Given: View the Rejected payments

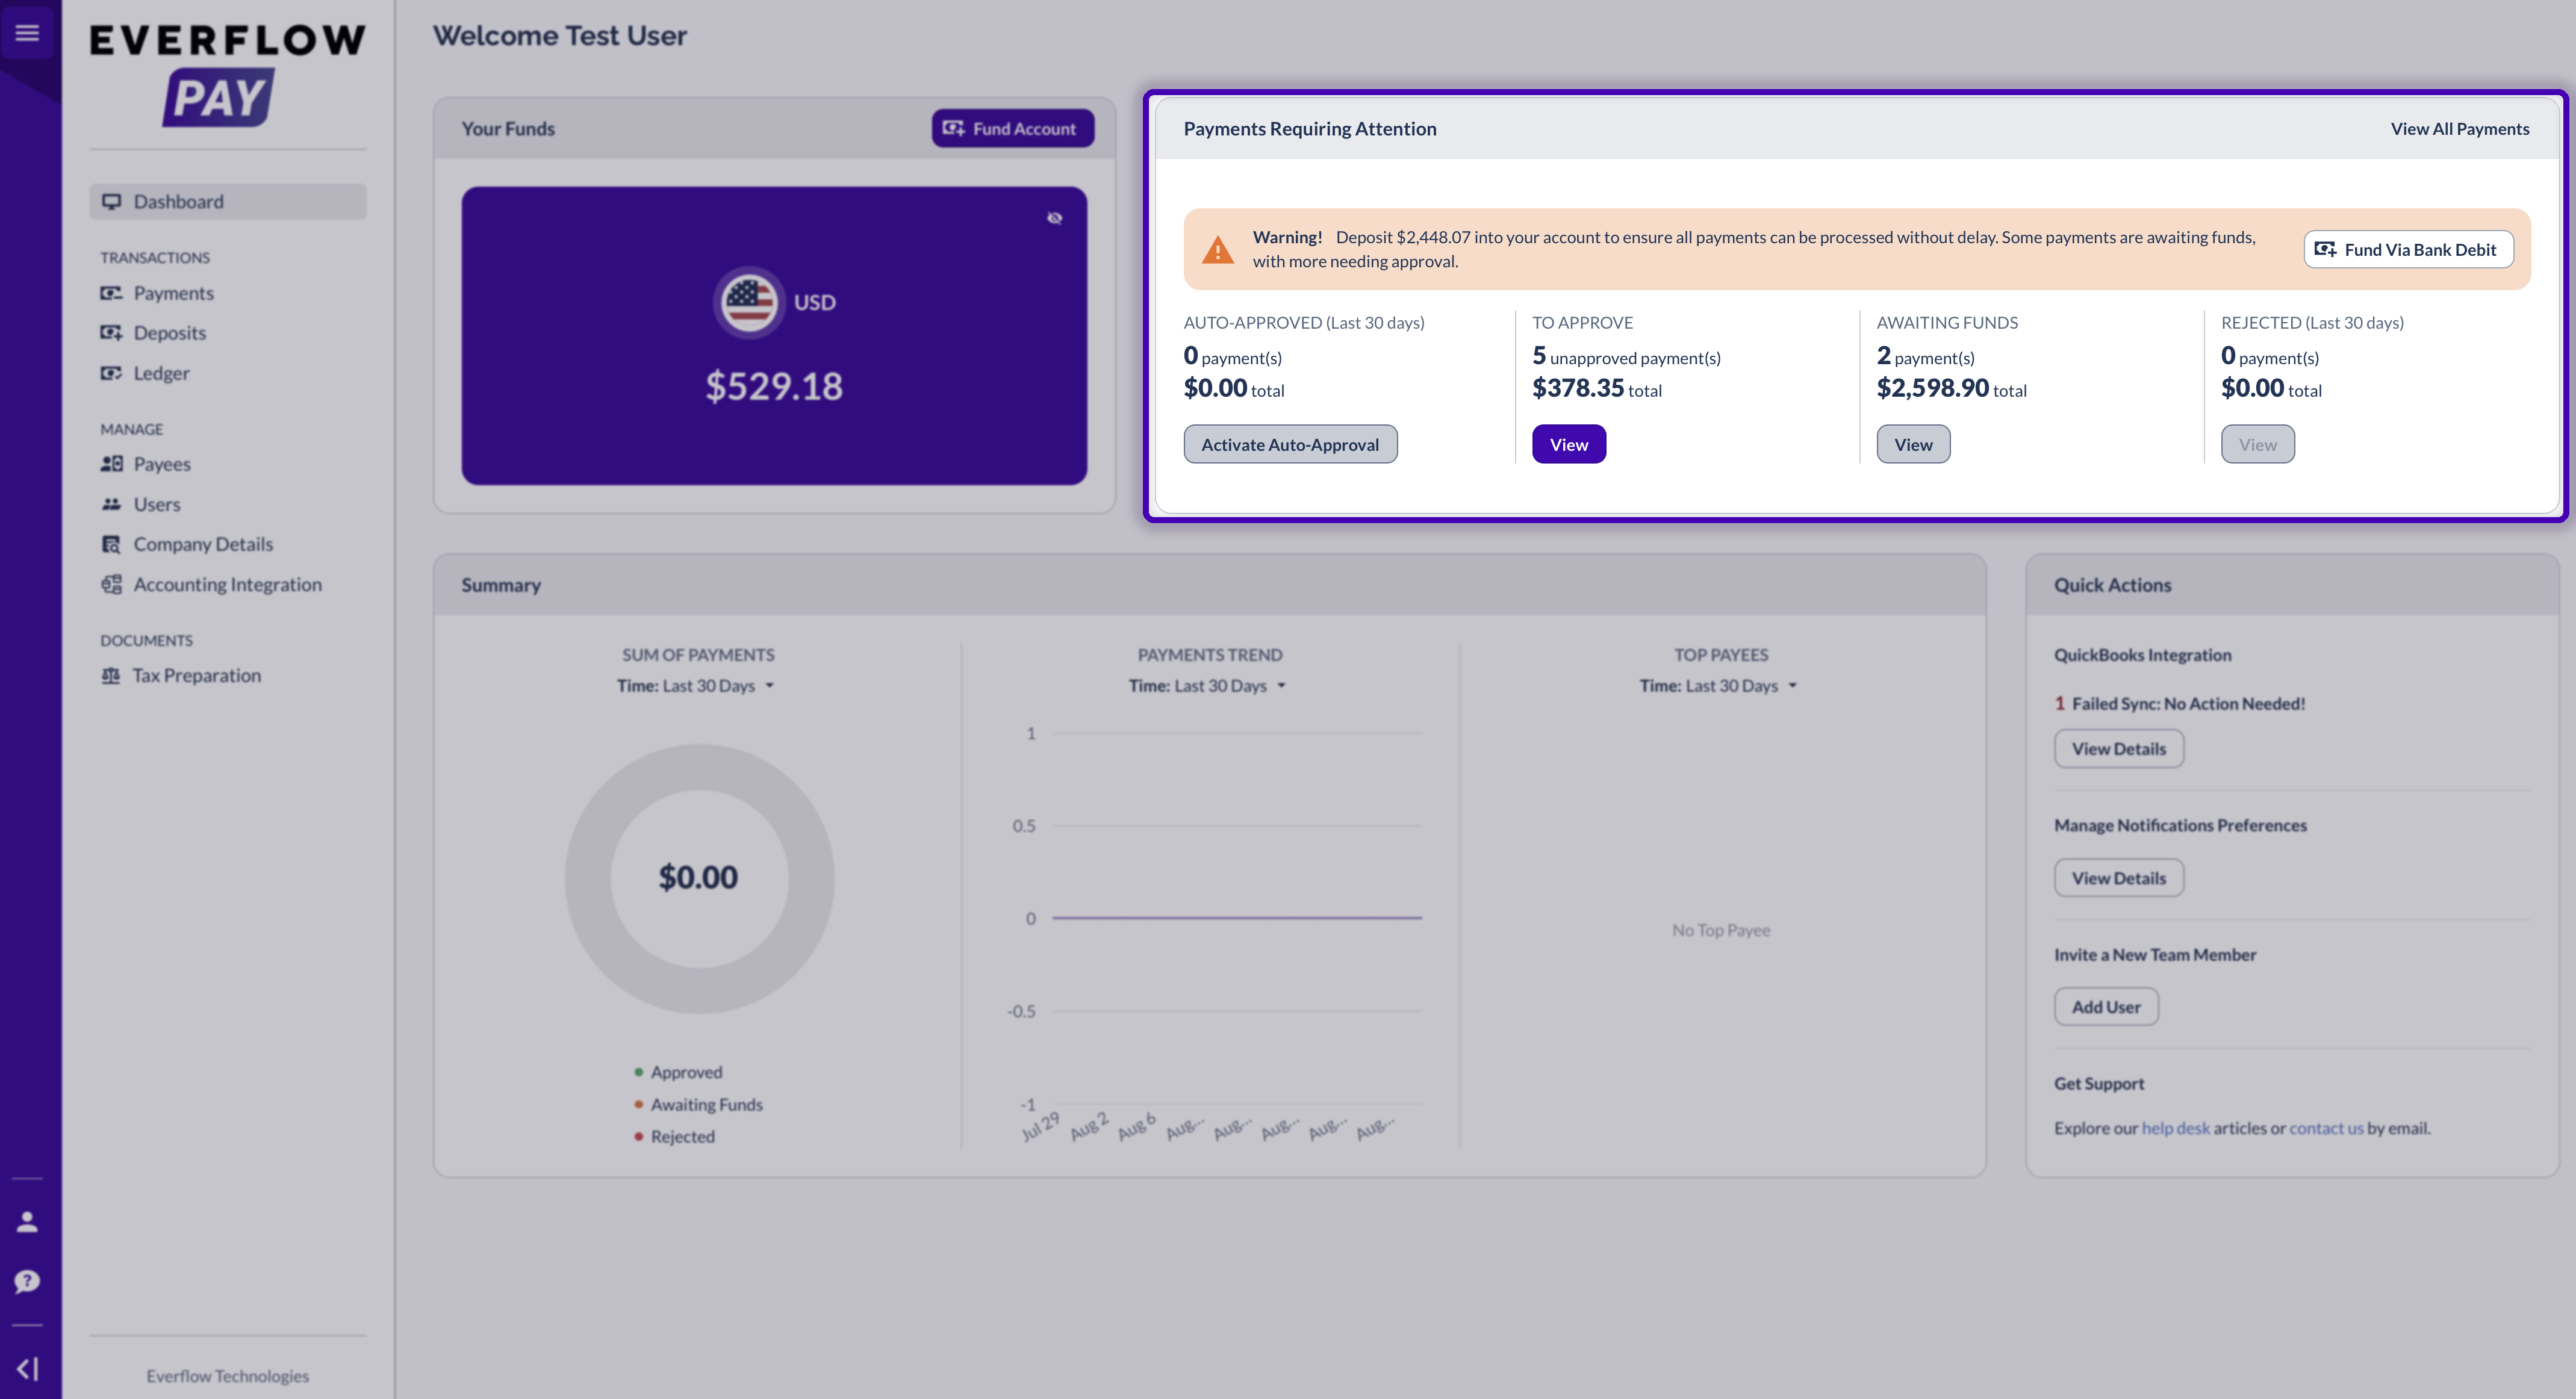Looking at the screenshot, I should (x=2257, y=445).
